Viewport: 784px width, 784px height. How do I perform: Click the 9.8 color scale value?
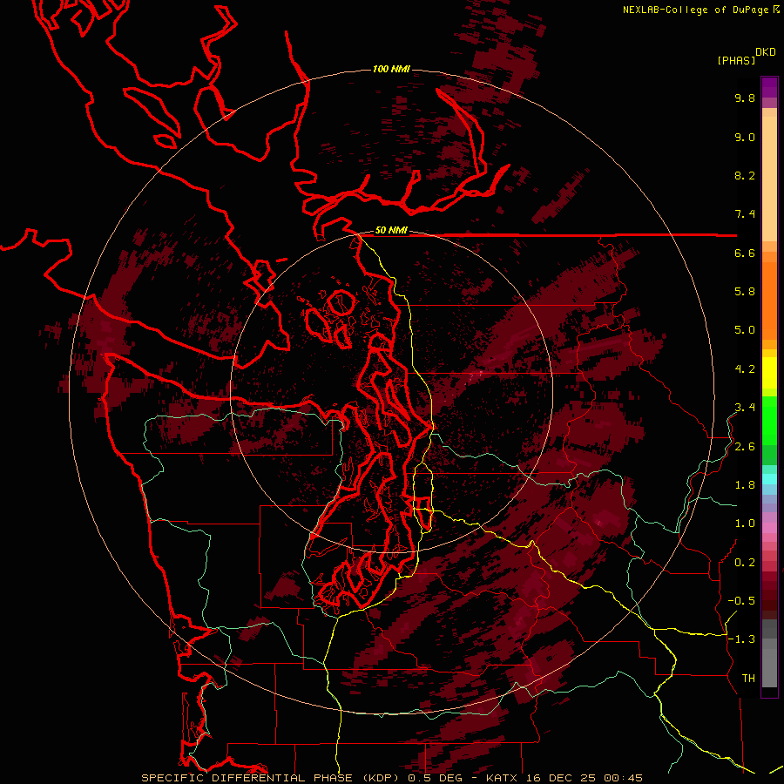pyautogui.click(x=745, y=98)
